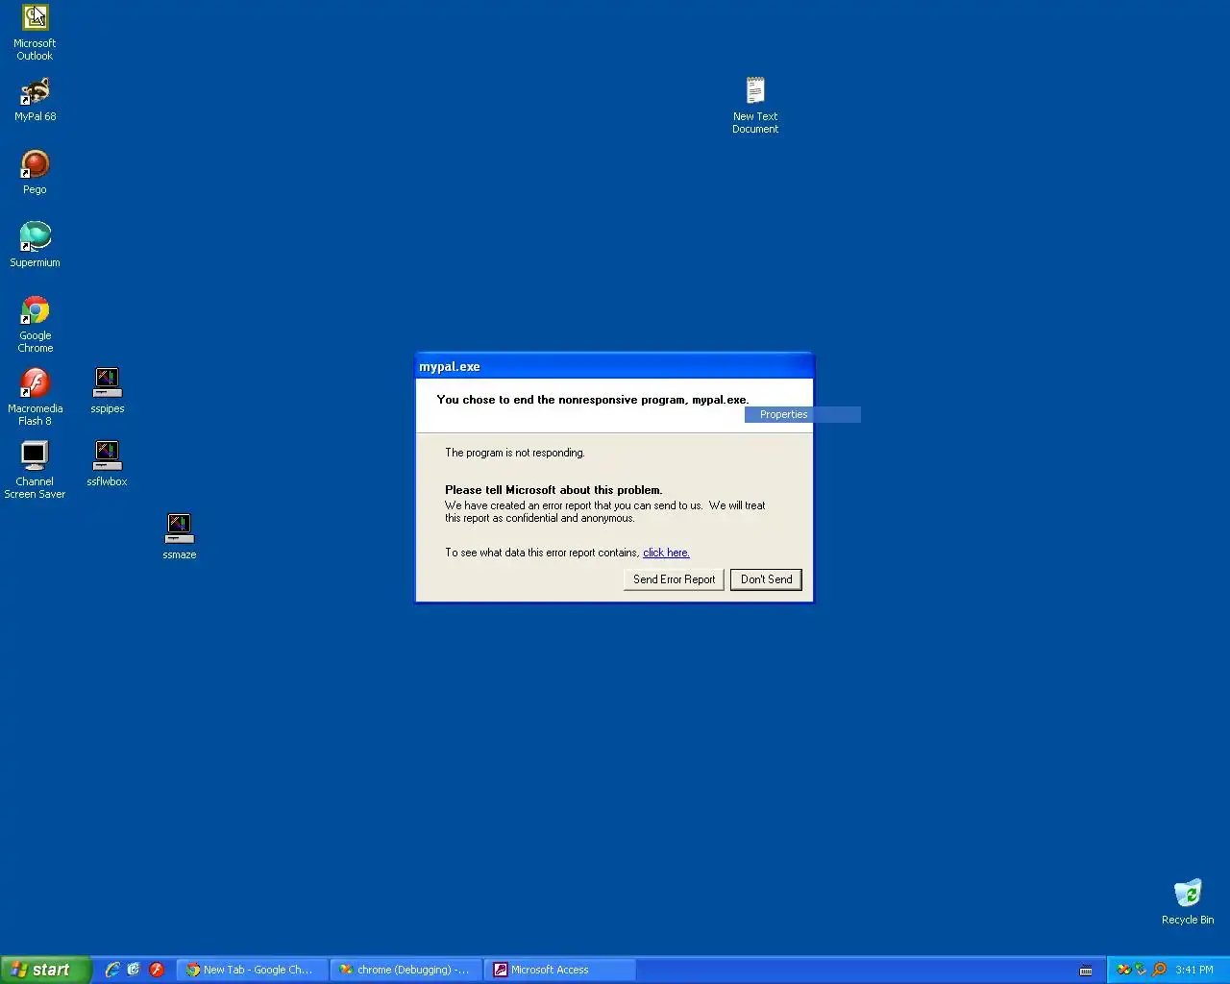The width and height of the screenshot is (1230, 984).
Task: Select the Microsoft Outlook desktop icon
Action: [x=35, y=32]
